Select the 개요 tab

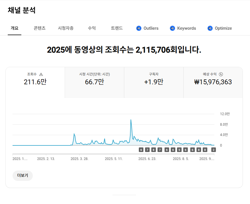[x=15, y=28]
